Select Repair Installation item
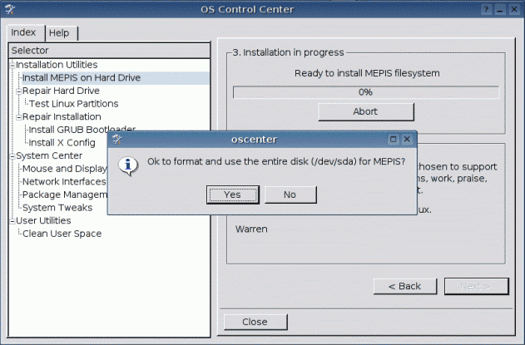Screen dimensions: 525x345 [x=62, y=116]
